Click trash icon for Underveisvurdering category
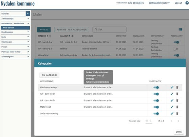Screen dimensions: 189x137 (177, 113)
